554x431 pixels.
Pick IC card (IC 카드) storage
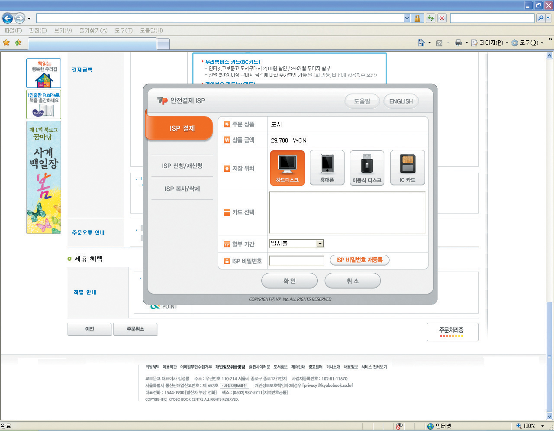point(407,168)
